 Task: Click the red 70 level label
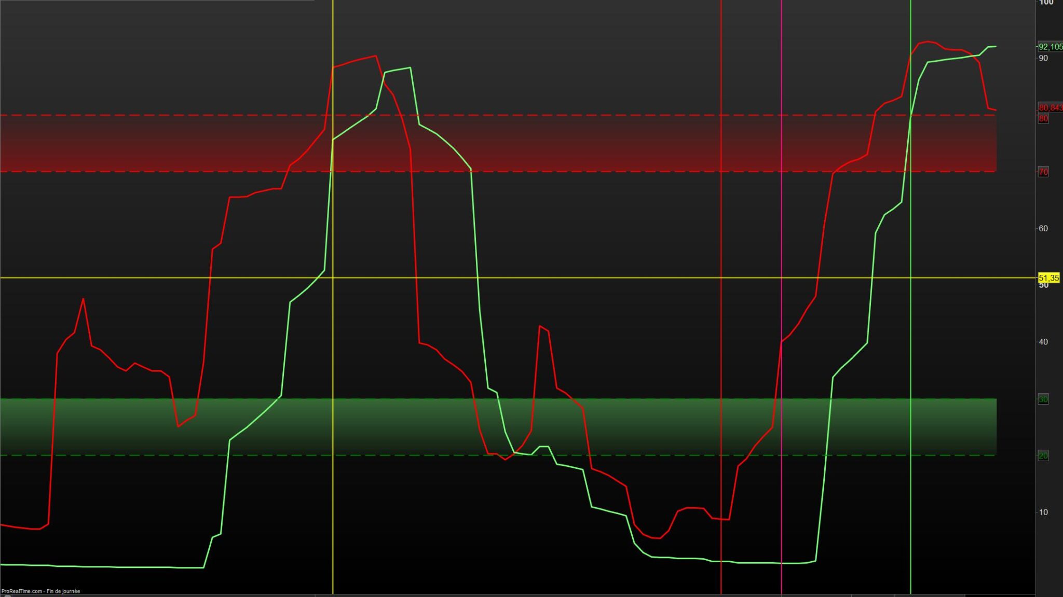(1043, 172)
